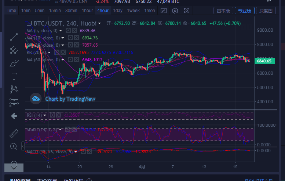Screen dimensions: 285x181
Task: Expand MACD (12, 26, close, 9) dropdown
Action: (76, 152)
